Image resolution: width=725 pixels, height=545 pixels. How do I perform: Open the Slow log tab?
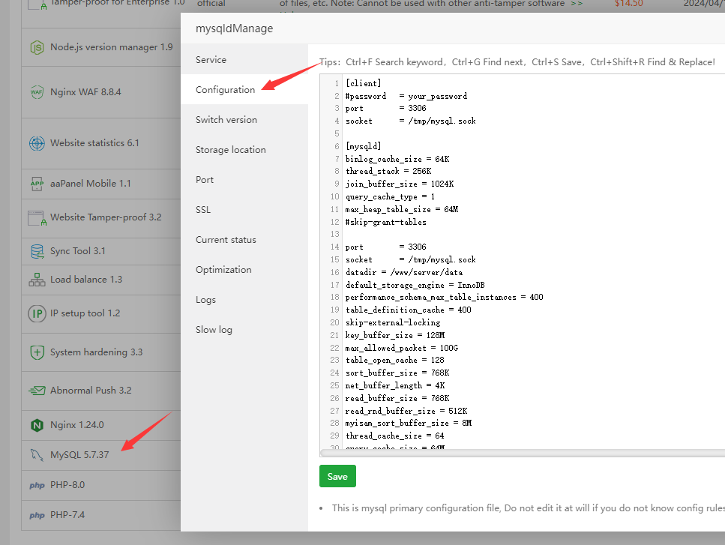214,330
